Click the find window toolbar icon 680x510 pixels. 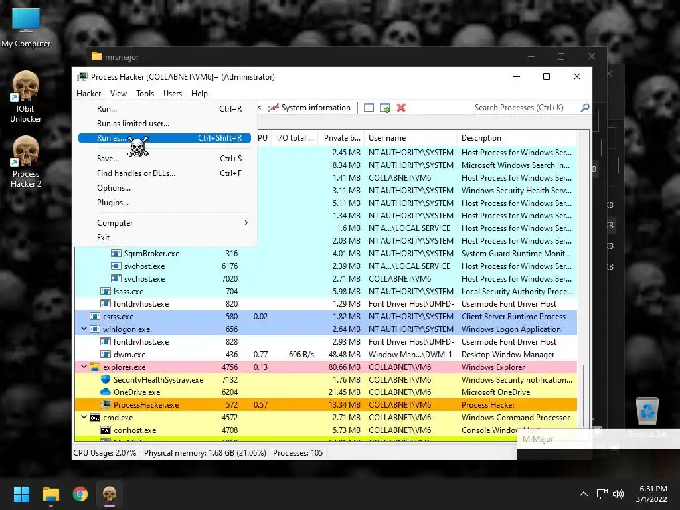point(369,108)
